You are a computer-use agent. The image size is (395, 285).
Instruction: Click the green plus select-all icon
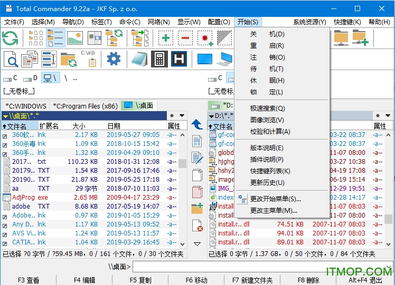(x=165, y=38)
